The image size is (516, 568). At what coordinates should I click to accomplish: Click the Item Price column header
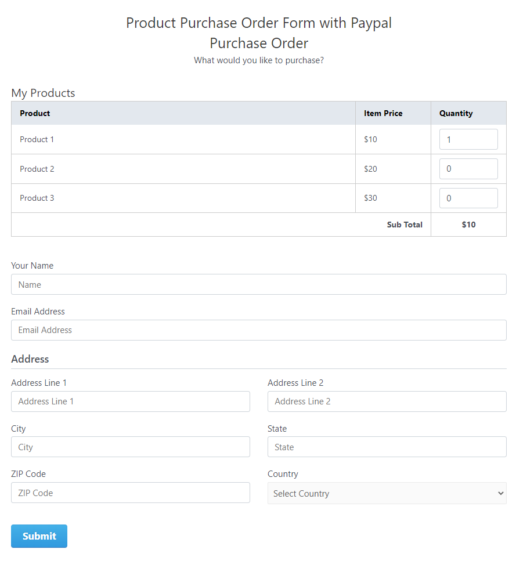coord(383,113)
